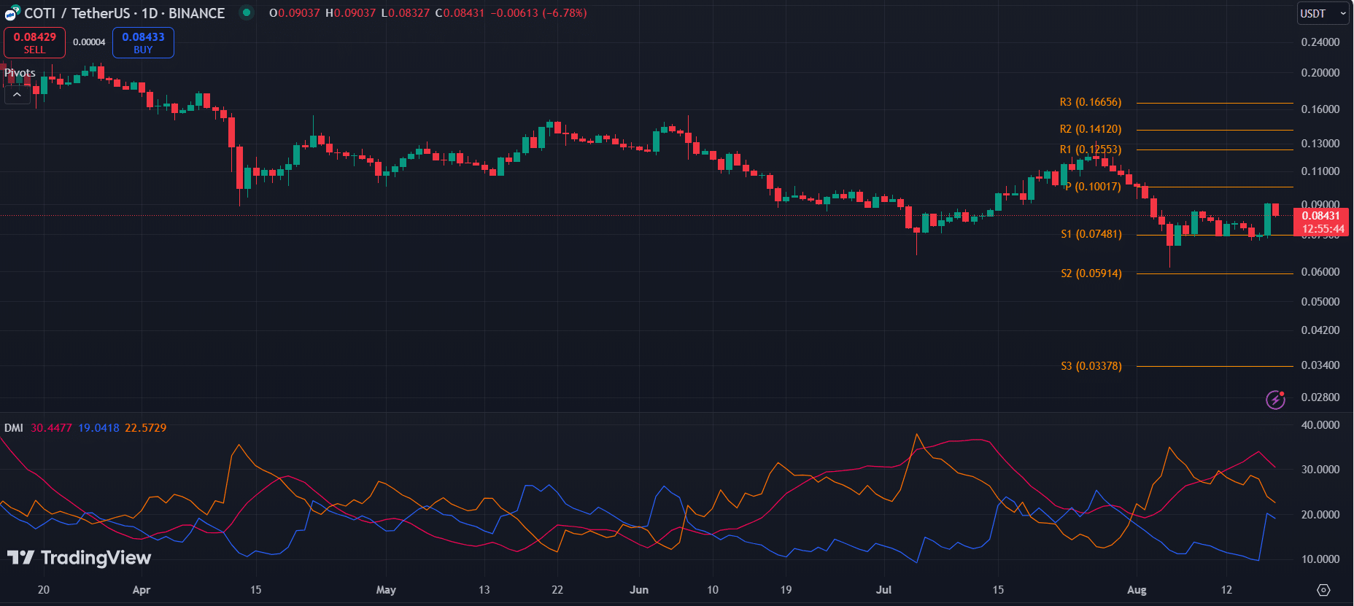
Task: Collapse the indicator legend with the chevron
Action: [17, 95]
